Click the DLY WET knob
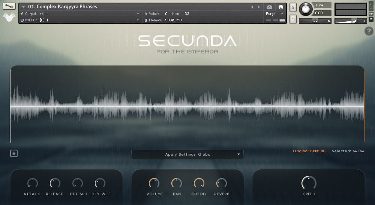The height and width of the screenshot is (205, 375). pyautogui.click(x=100, y=183)
